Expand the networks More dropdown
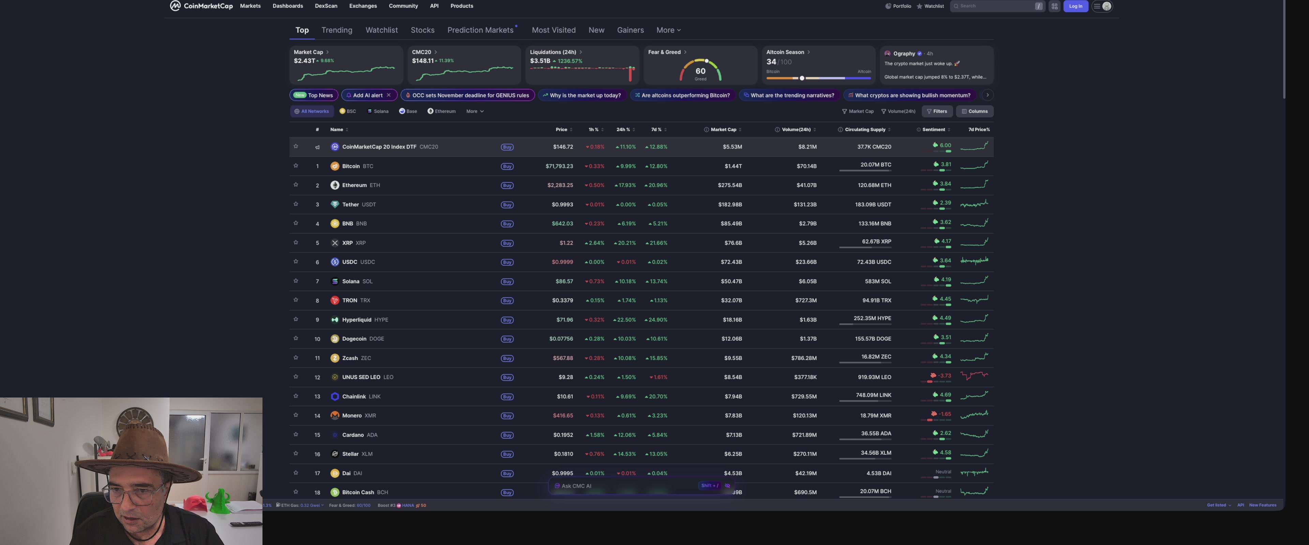 coord(475,111)
